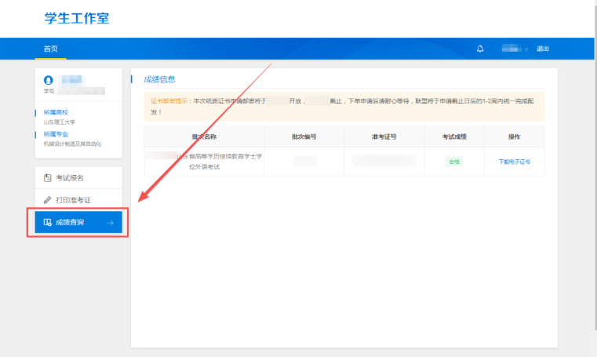Click the 学生工作室 site title
This screenshot has width=597, height=357.
[x=77, y=18]
